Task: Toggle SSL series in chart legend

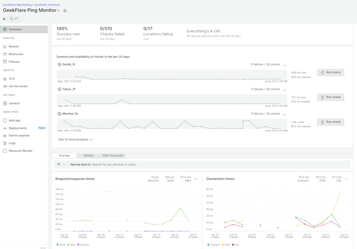Action: [236, 245]
